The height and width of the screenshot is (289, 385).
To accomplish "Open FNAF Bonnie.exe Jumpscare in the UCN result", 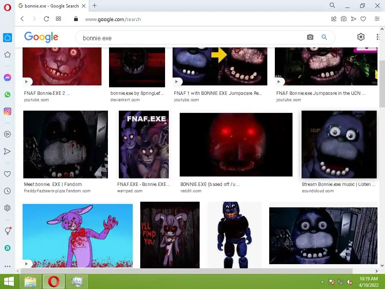I will [321, 93].
